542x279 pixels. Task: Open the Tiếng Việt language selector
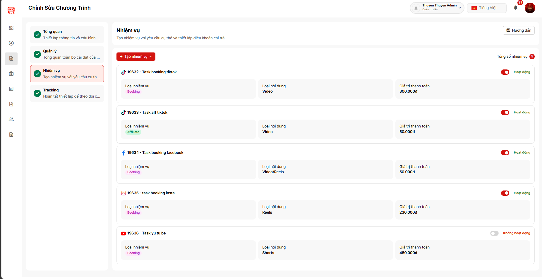tap(486, 8)
